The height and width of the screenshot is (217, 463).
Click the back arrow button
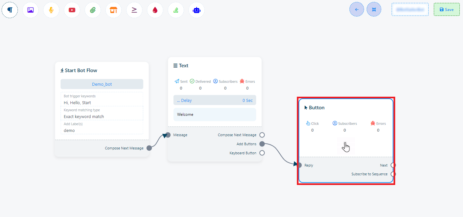(357, 9)
